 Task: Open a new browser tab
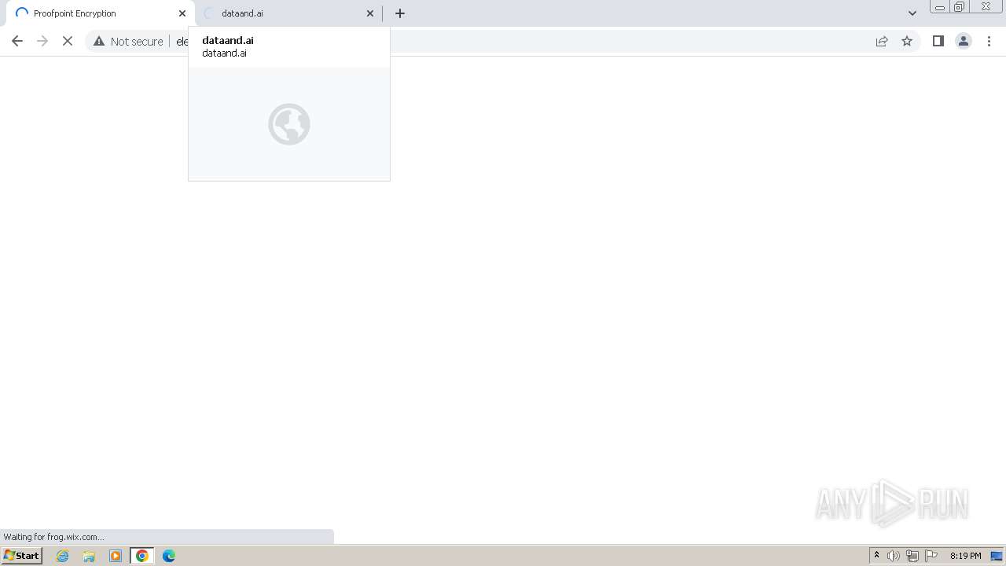pyautogui.click(x=400, y=13)
